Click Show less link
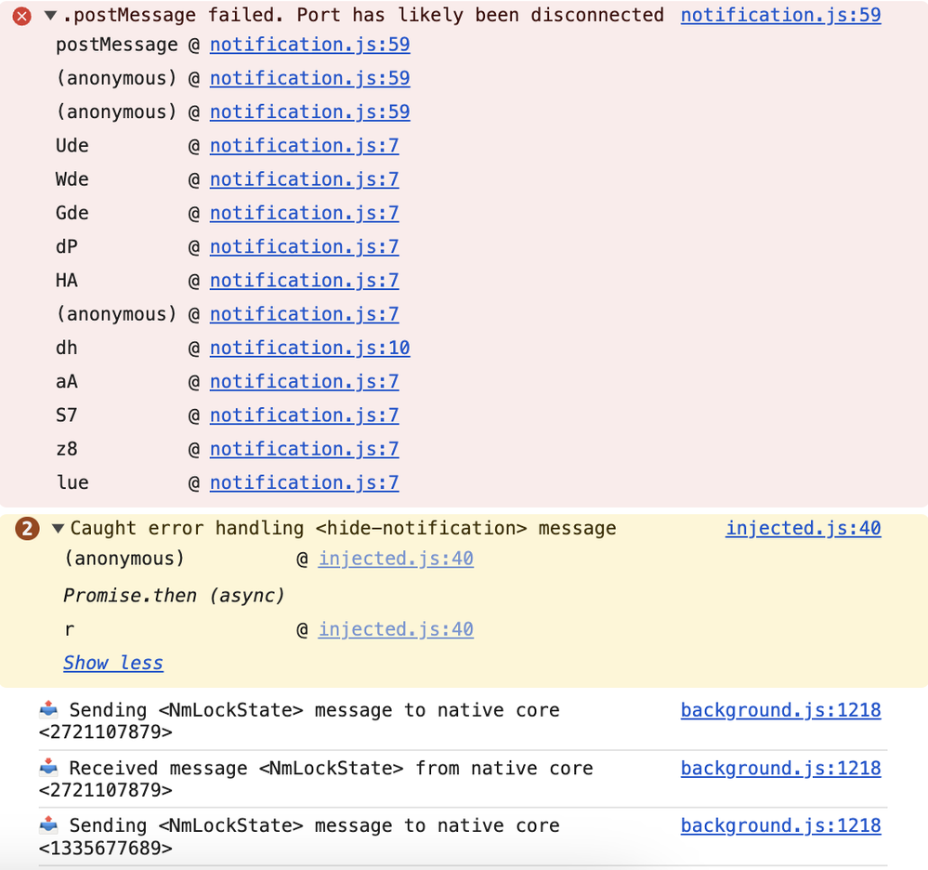Screen dimensions: 928x870 click(112, 663)
